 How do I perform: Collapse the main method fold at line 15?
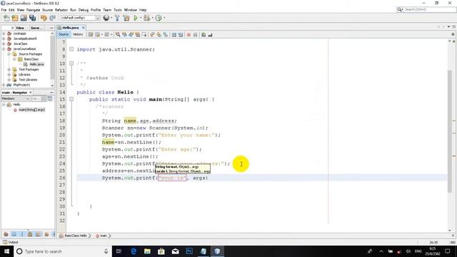[x=71, y=99]
